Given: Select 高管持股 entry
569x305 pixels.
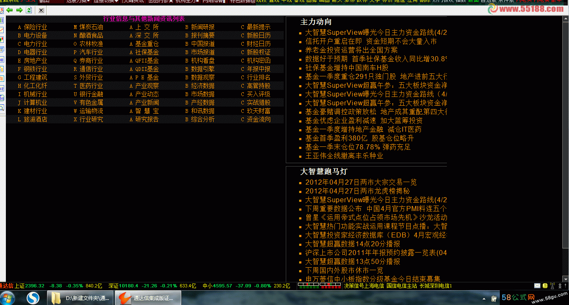Looking at the screenshot, I should 258,86.
